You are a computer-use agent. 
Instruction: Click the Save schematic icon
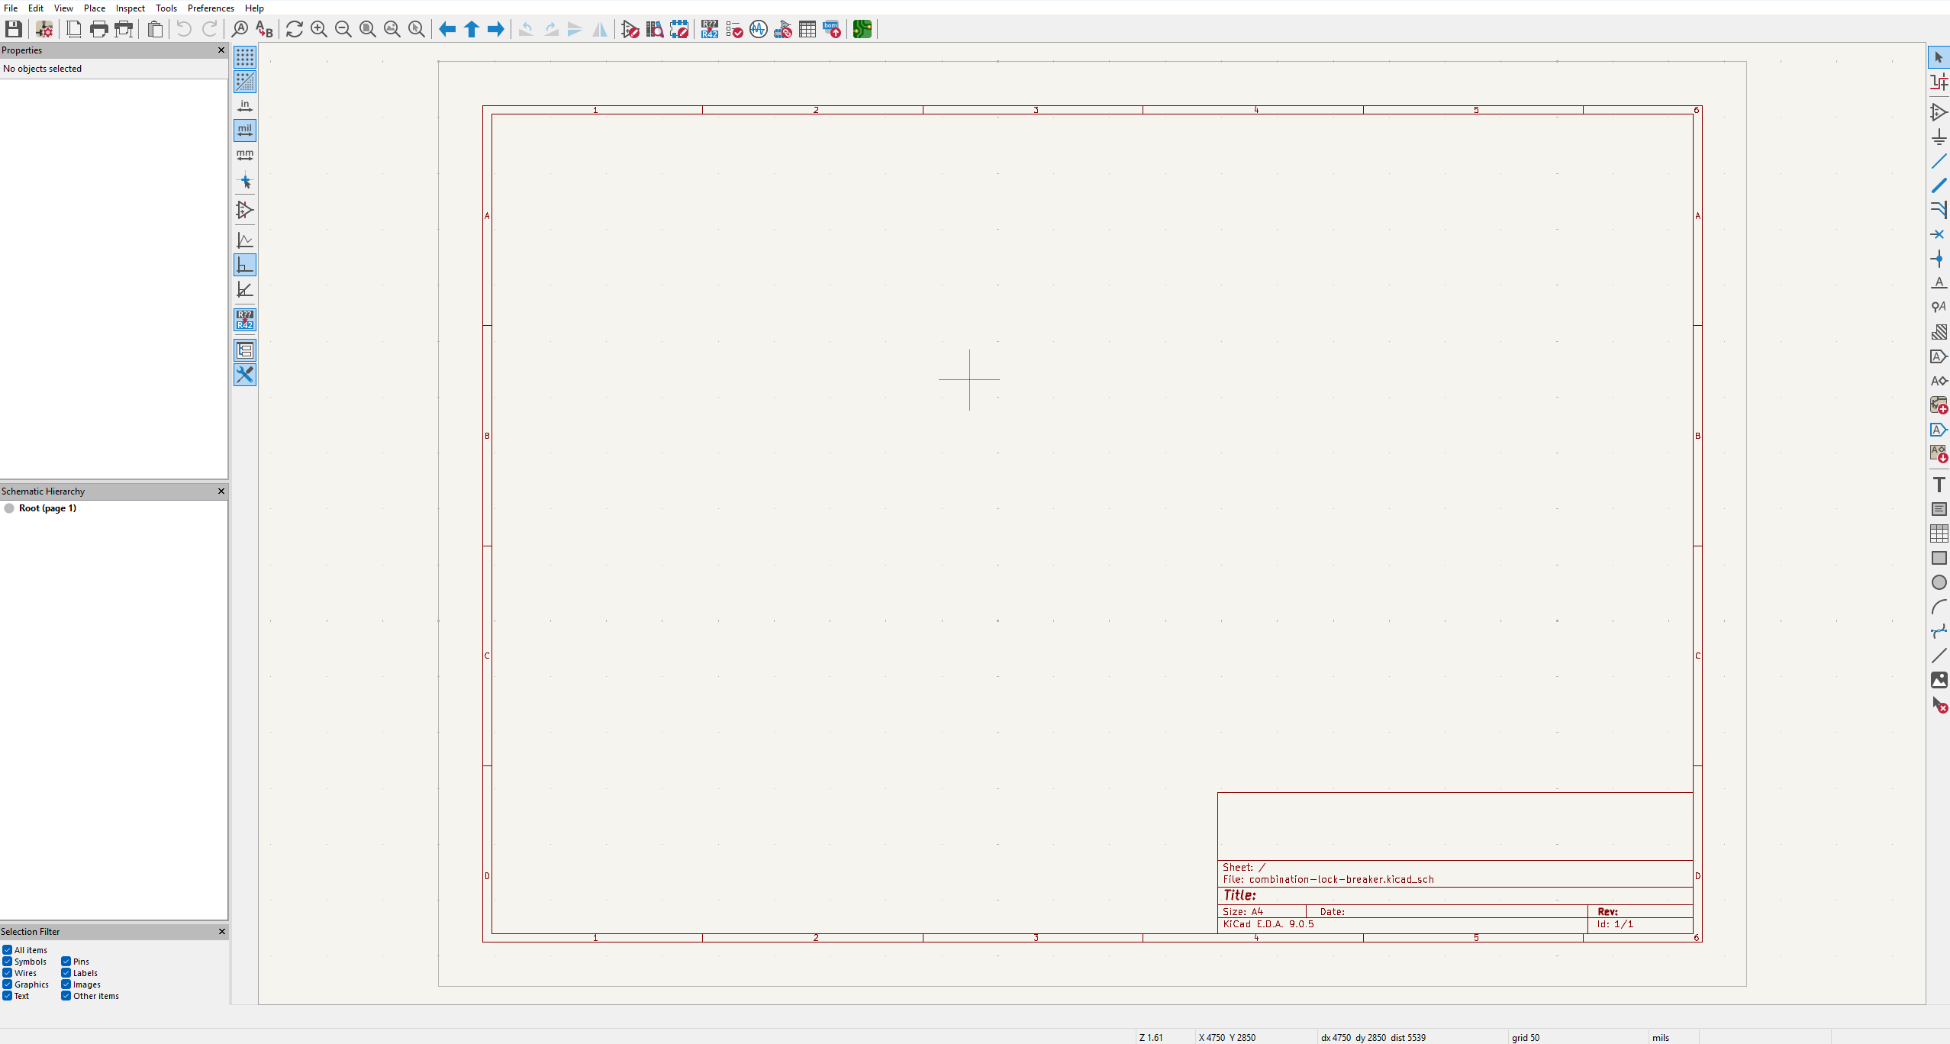(x=13, y=29)
